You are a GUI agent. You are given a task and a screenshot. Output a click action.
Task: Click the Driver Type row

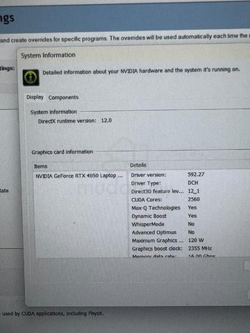(x=190, y=183)
